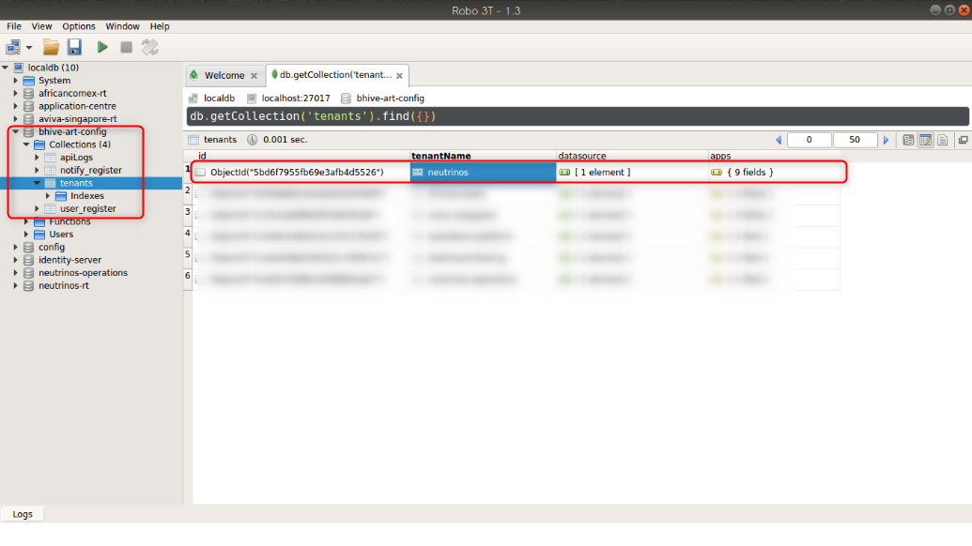
Task: Run the query with the green play button
Action: pos(102,47)
